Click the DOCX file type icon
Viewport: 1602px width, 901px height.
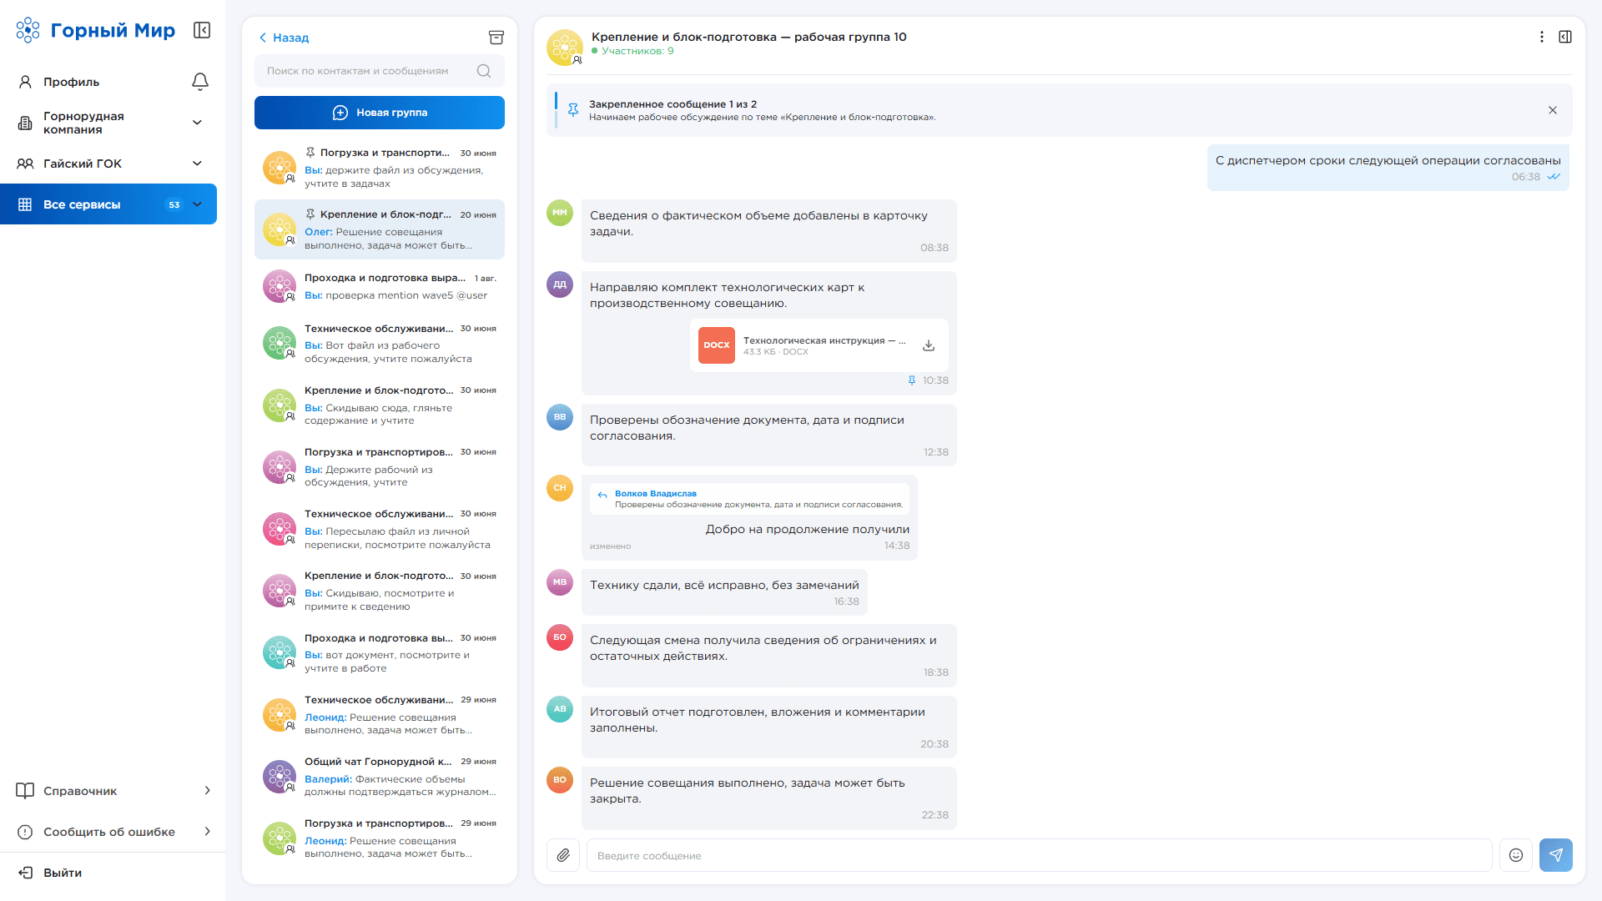(x=717, y=345)
